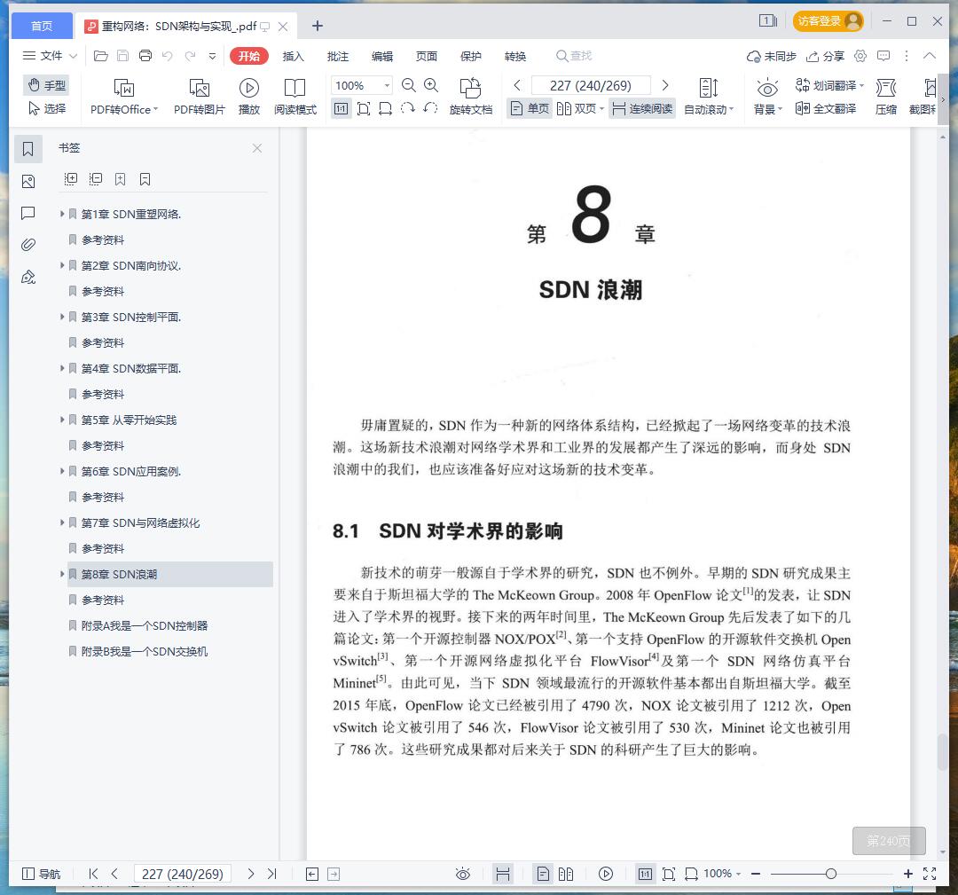Viewport: 958px width, 895px height.
Task: Click the save disk icon
Action: 122,56
